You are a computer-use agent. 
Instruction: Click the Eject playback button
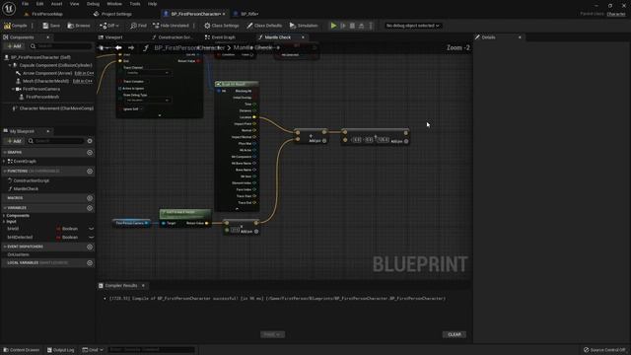362,26
